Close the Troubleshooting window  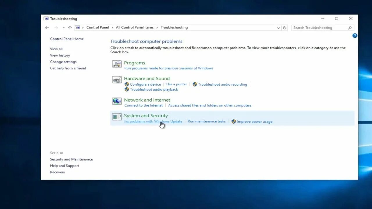click(x=351, y=19)
